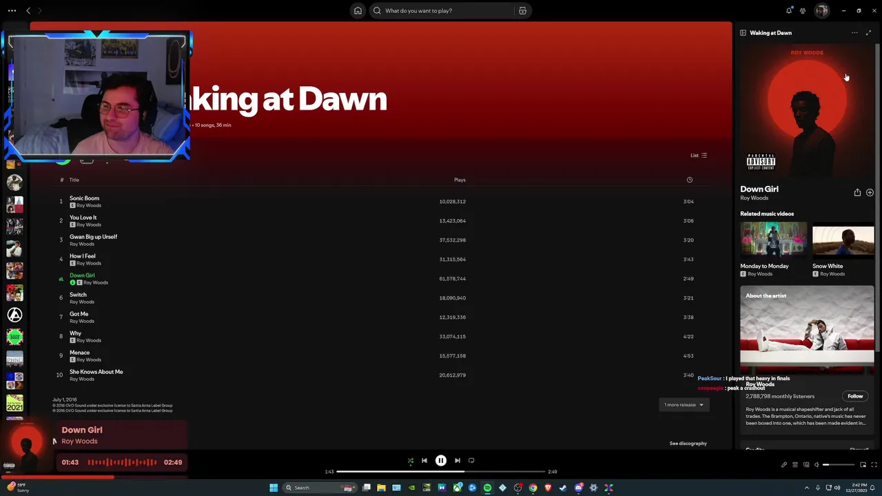
Task: Select the track Menace
Action: tap(79, 353)
